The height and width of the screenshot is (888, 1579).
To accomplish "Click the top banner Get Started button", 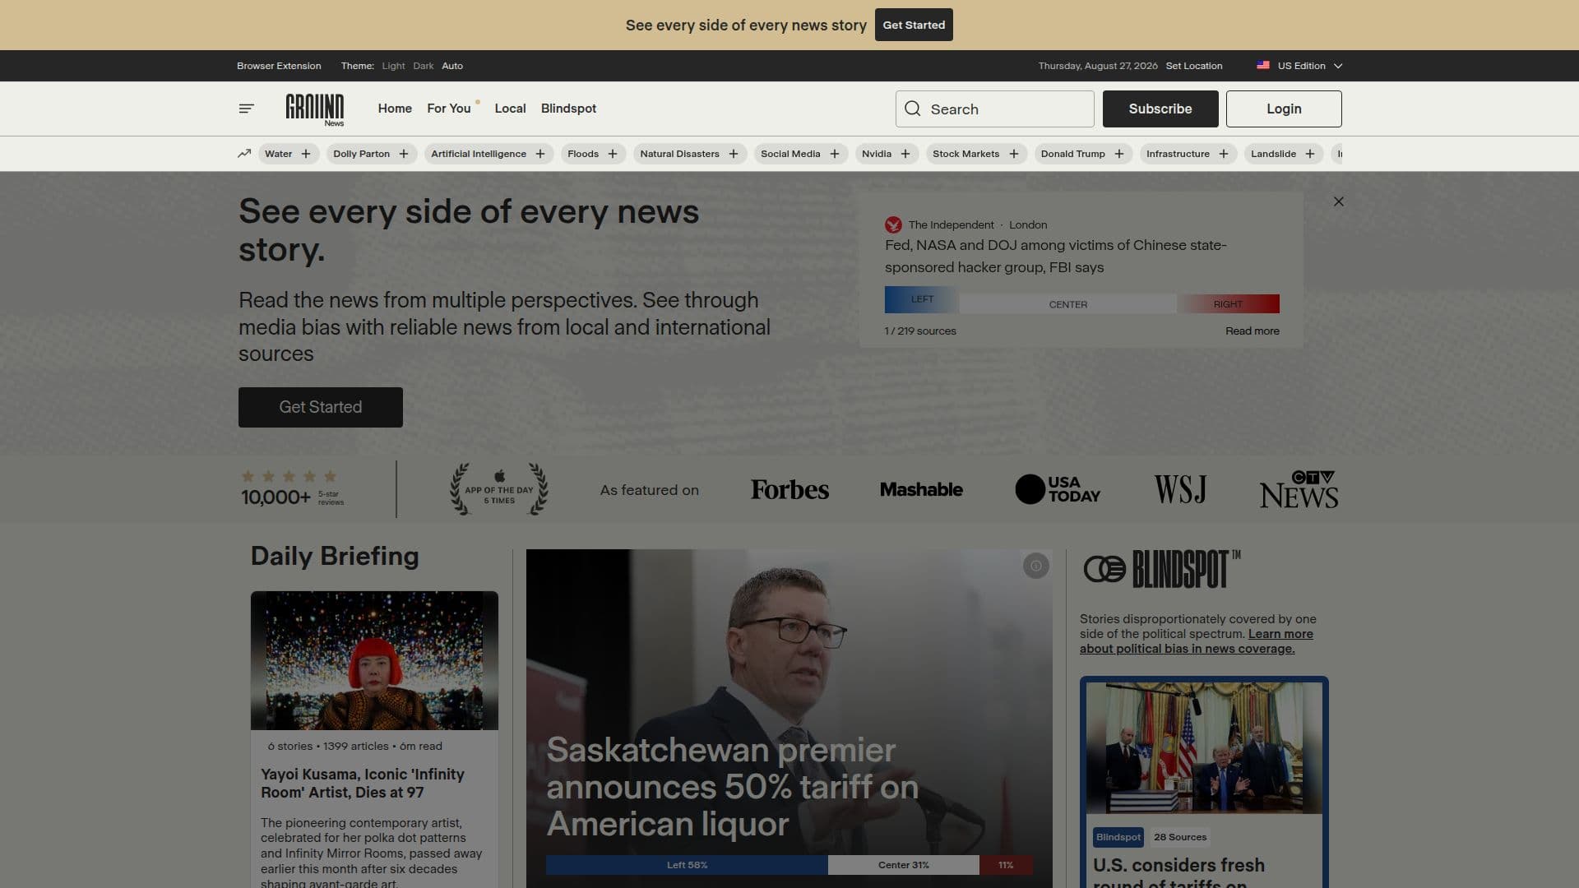I will pyautogui.click(x=914, y=25).
